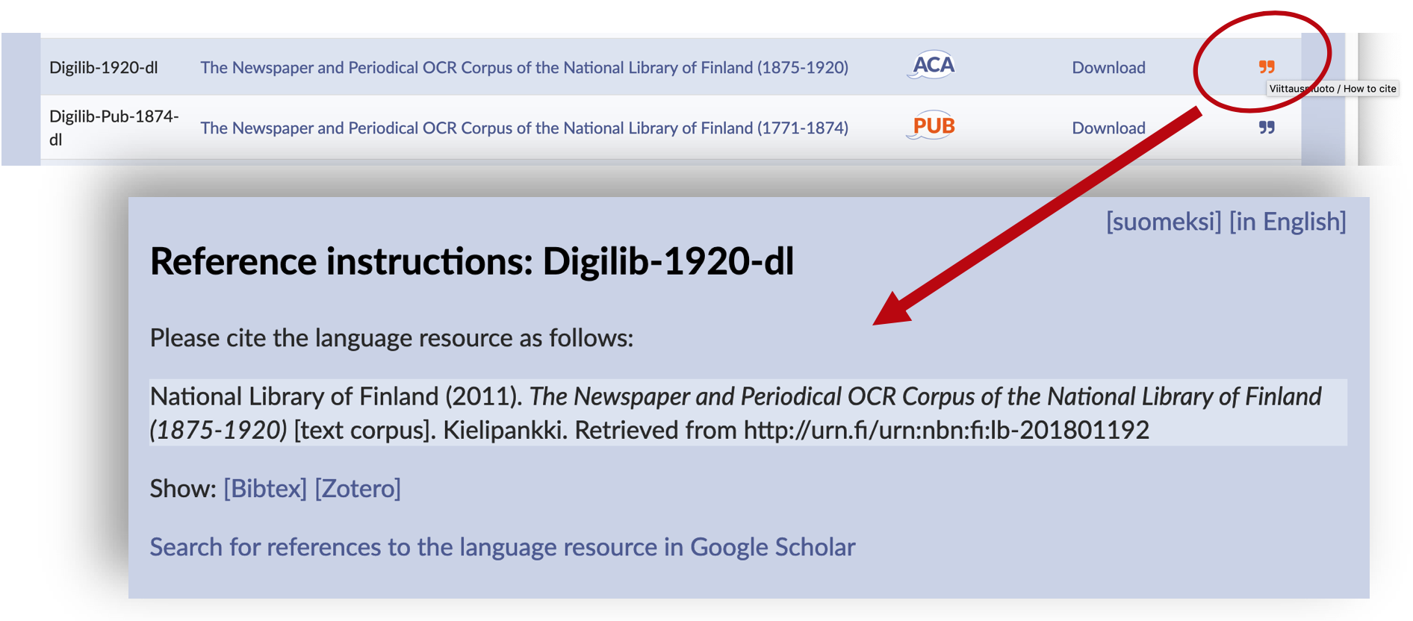This screenshot has height=621, width=1413.
Task: Click the 'Please cite the language resource' text
Action: (391, 338)
